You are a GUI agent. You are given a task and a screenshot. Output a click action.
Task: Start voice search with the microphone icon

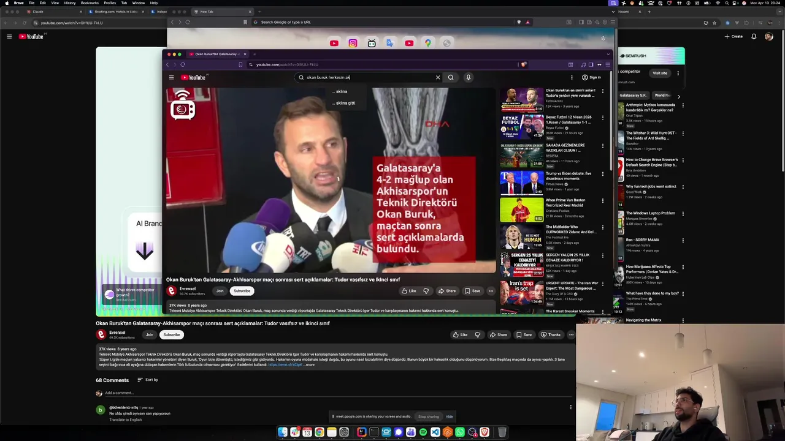coord(468,77)
